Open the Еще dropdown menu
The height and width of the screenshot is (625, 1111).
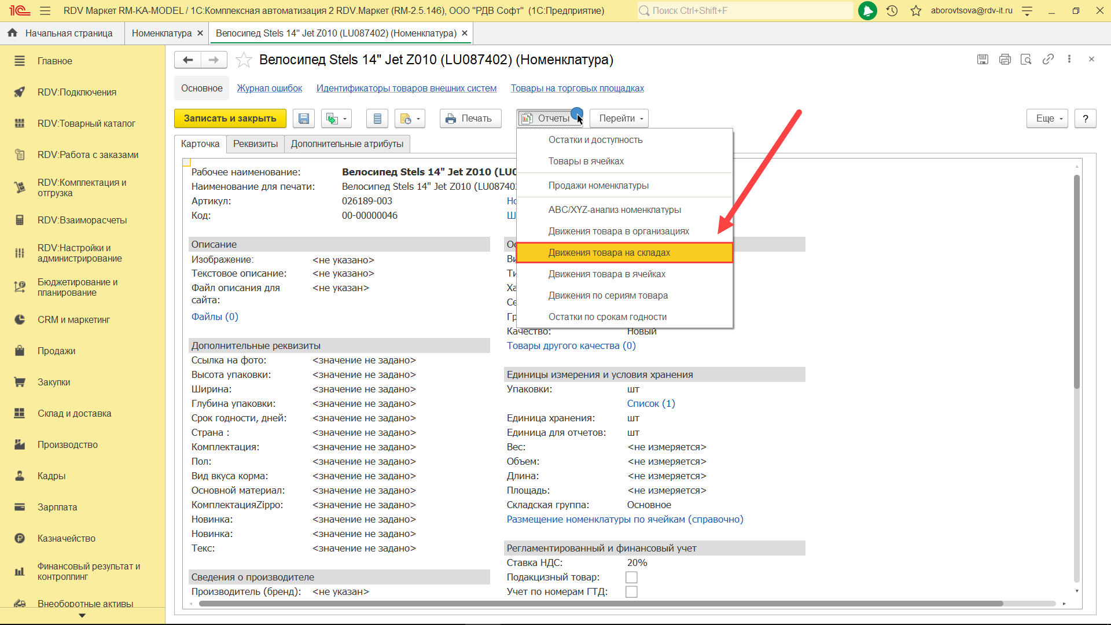point(1047,119)
